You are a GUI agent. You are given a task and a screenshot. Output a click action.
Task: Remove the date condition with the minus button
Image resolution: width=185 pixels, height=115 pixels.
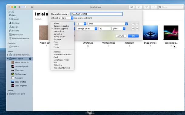pos(133,29)
